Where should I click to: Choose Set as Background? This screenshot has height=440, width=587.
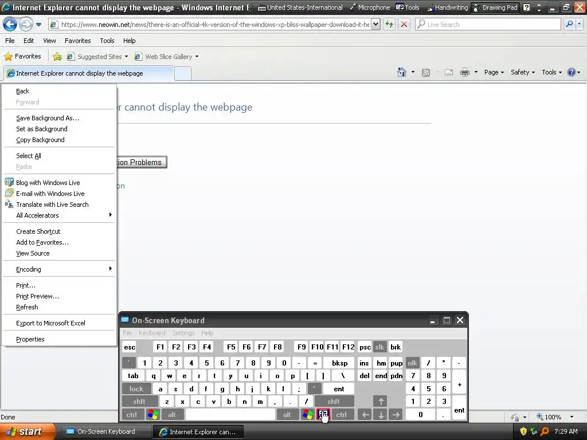pyautogui.click(x=59, y=129)
